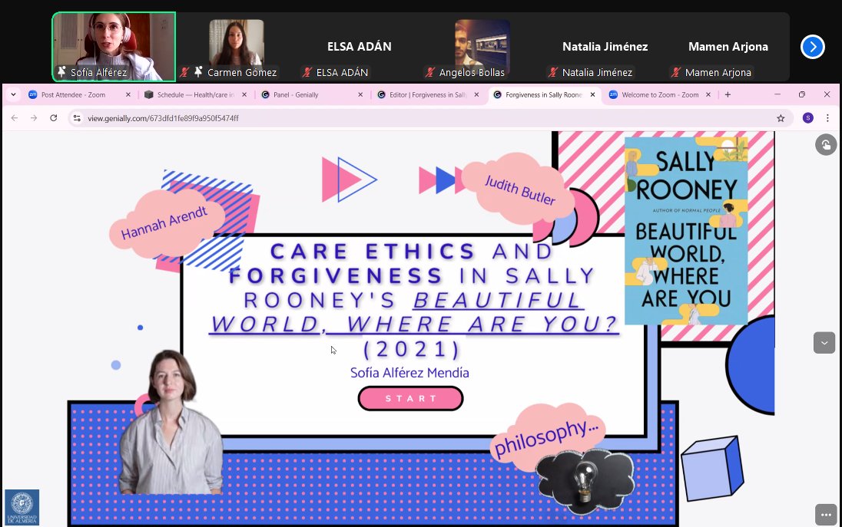View site information icon in address bar

[x=77, y=118]
